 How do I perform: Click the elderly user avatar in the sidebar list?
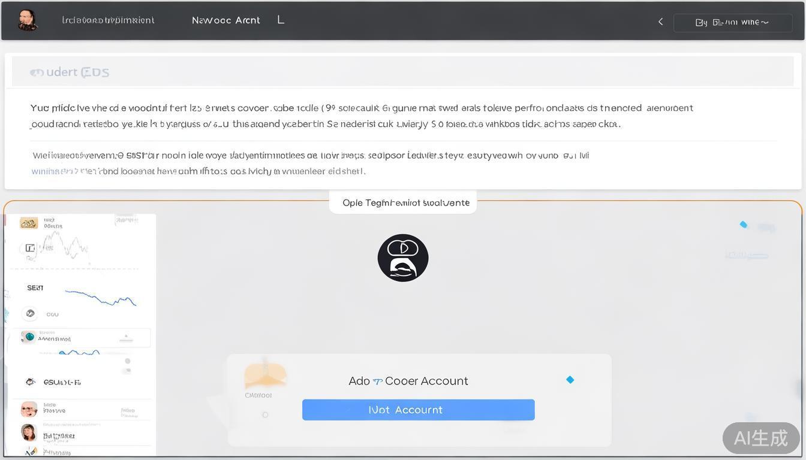point(29,410)
